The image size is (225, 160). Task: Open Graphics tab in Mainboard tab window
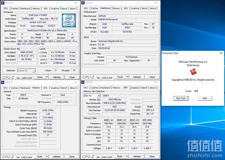click(135, 8)
